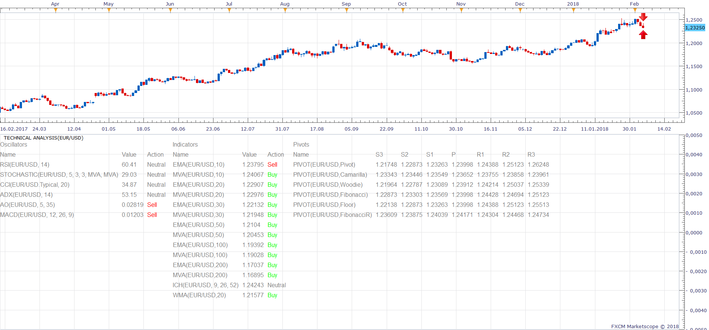The image size is (709, 330).
Task: Select the RSI(EUR/USD, 14) row name
Action: pyautogui.click(x=25, y=164)
